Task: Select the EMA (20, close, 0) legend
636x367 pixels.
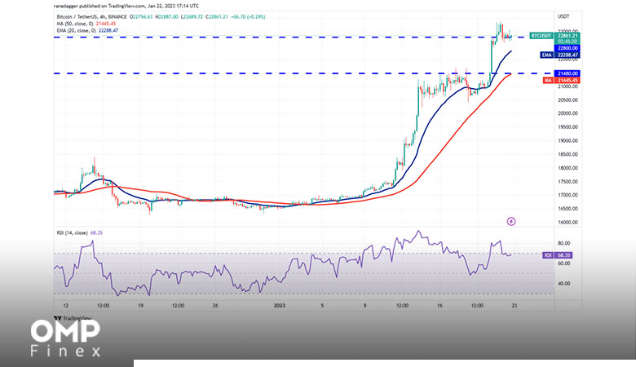Action: point(87,30)
